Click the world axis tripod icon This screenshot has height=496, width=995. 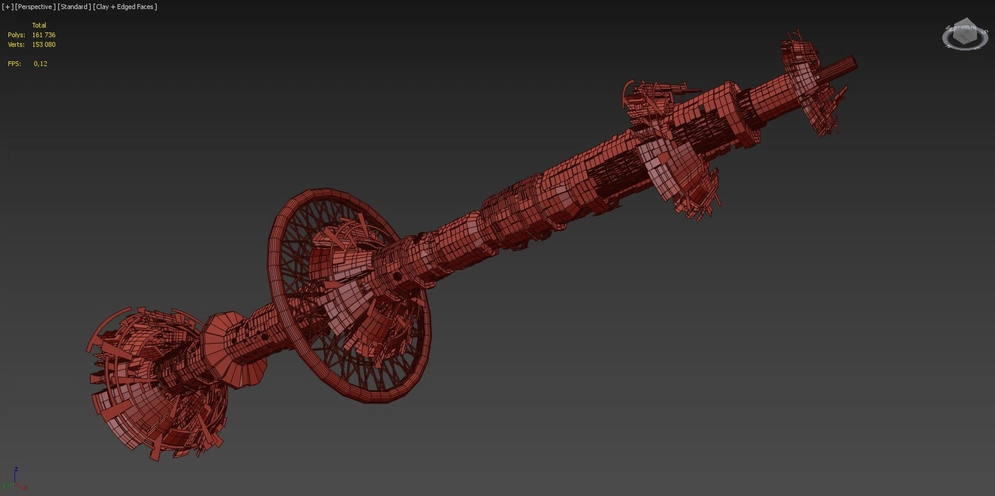pyautogui.click(x=14, y=482)
